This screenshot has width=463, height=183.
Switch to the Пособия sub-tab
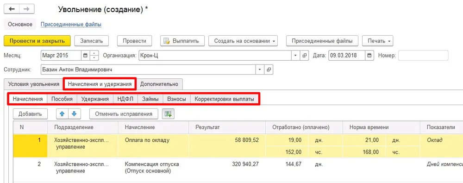tap(62, 99)
